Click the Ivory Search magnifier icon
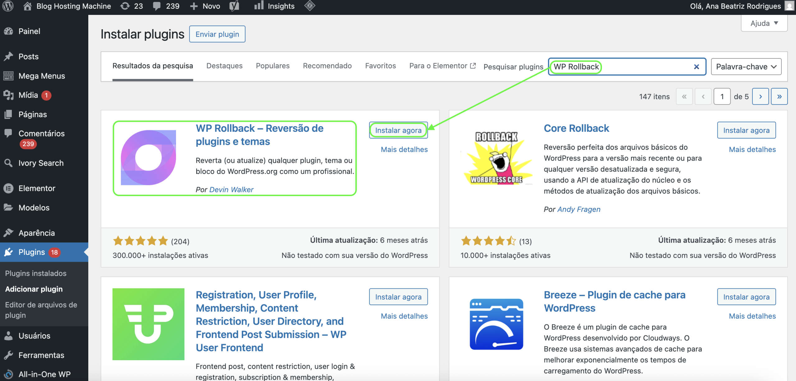Viewport: 796px width, 381px height. [x=8, y=163]
